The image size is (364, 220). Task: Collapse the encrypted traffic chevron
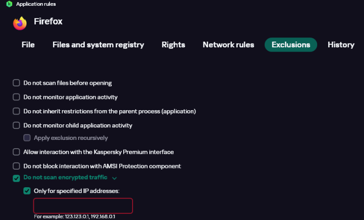pos(114,178)
